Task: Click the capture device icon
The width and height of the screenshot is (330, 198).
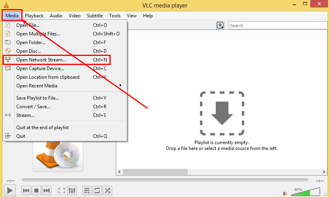Action: 8,68
